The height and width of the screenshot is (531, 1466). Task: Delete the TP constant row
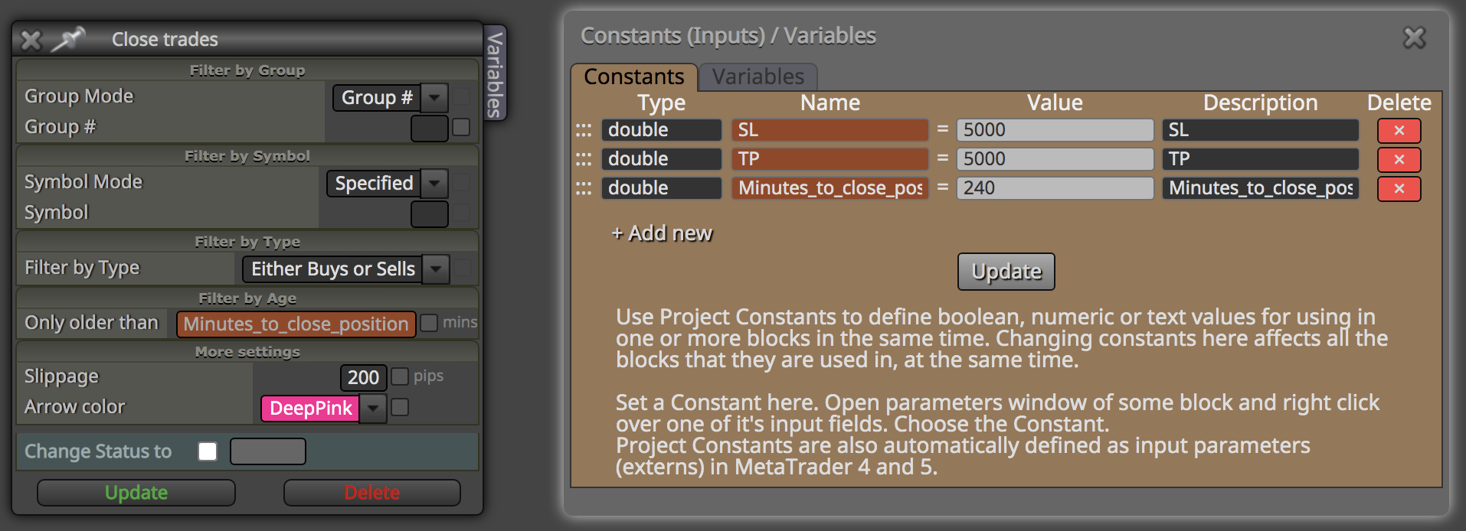(x=1399, y=160)
